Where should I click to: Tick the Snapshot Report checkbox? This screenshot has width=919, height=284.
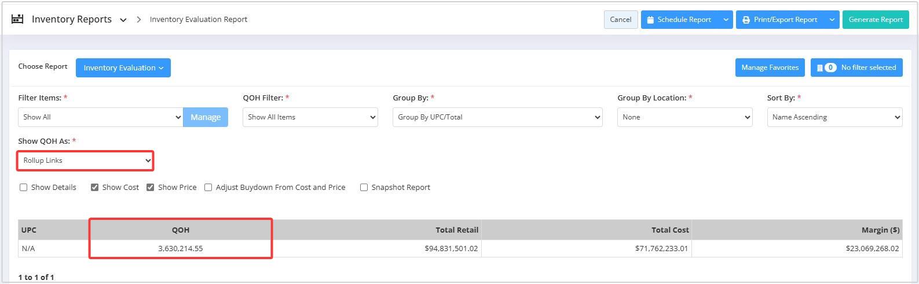(x=364, y=187)
